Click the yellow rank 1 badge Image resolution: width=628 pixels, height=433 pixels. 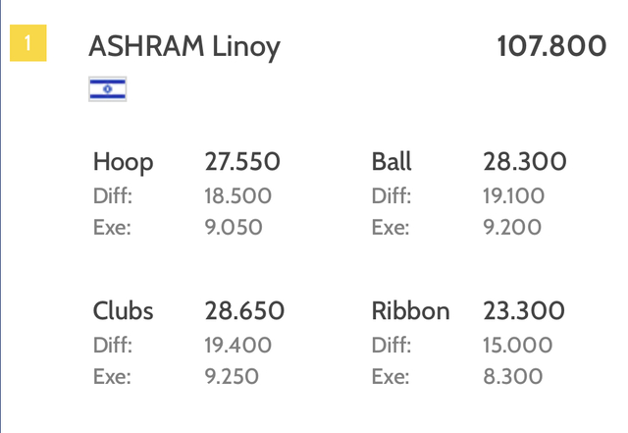(28, 43)
